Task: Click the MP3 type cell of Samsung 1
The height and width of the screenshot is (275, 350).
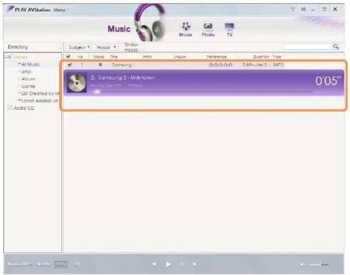Action: point(278,65)
